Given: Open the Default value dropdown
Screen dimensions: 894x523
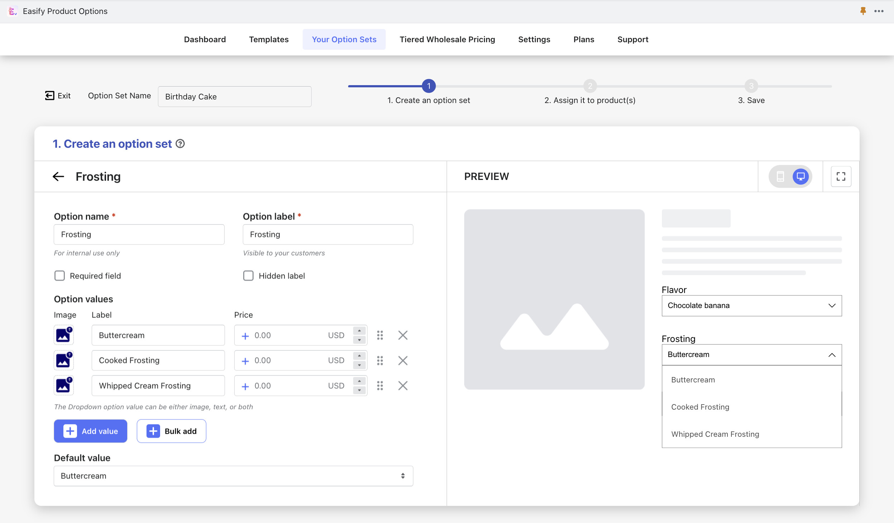Looking at the screenshot, I should pyautogui.click(x=233, y=476).
